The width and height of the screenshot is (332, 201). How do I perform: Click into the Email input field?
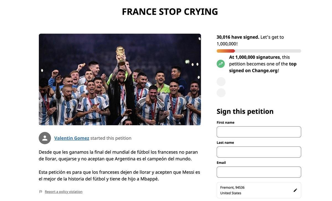point(259,172)
